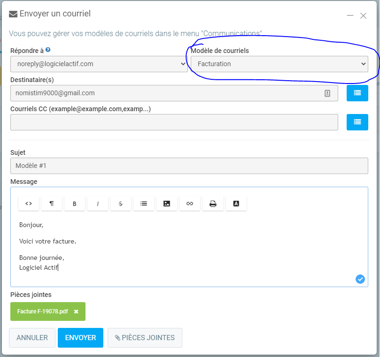Click the print icon in editor toolbar
Image resolution: width=380 pixels, height=357 pixels.
point(213,204)
